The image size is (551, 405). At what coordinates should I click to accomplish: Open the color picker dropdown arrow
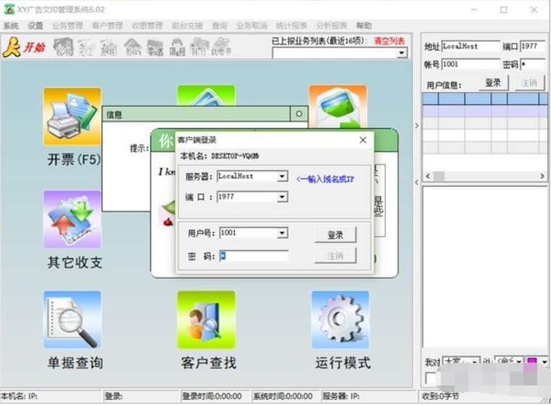[x=544, y=362]
